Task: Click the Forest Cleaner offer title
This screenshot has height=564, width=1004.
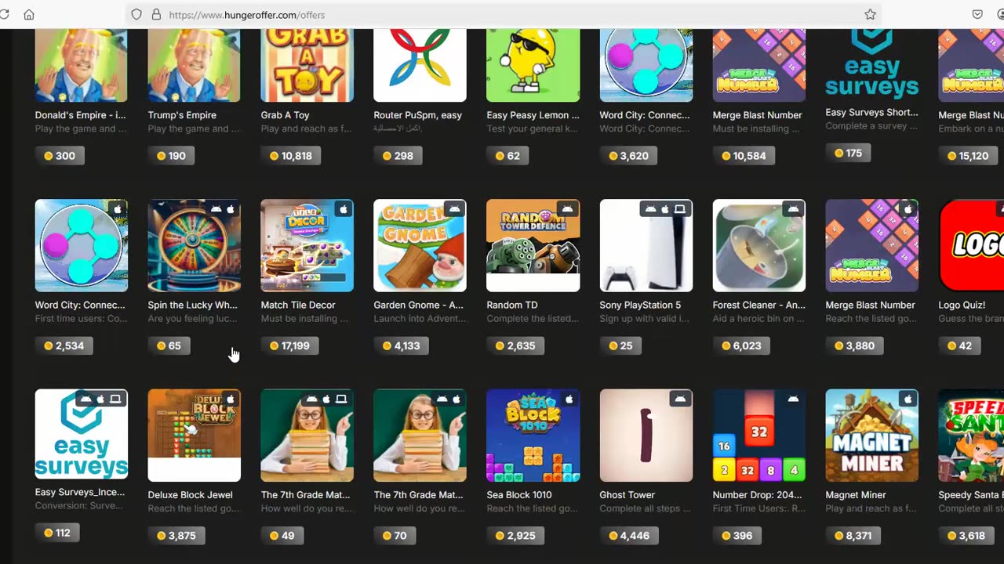Action: tap(757, 305)
